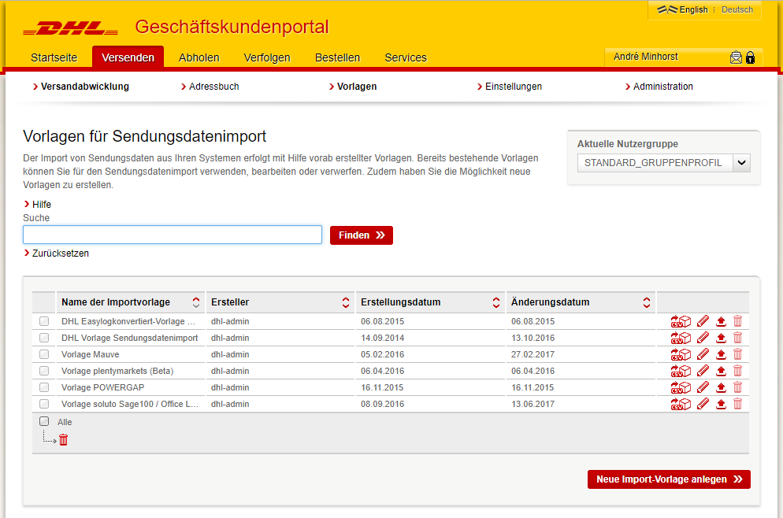Image resolution: width=783 pixels, height=518 pixels.
Task: Delete Vorlage plentymarkets (Beta) via trash icon
Action: 737,371
